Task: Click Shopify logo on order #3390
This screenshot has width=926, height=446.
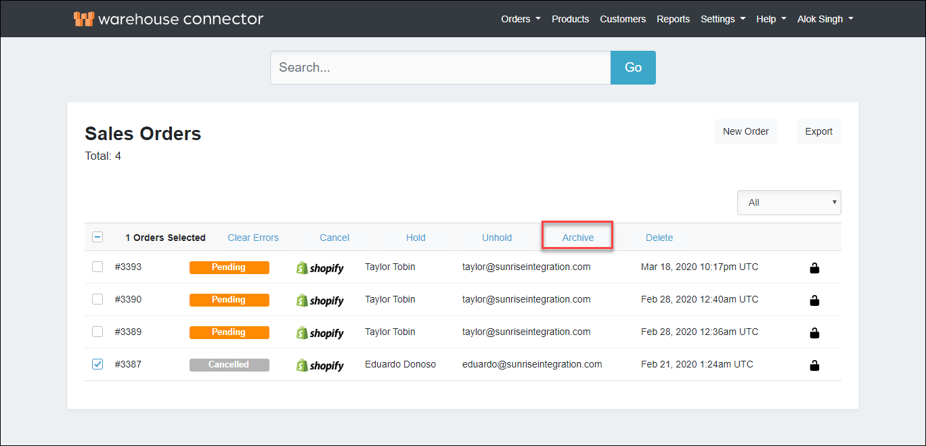Action: (320, 300)
